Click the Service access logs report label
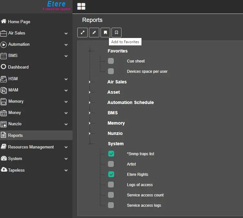 click(144, 205)
